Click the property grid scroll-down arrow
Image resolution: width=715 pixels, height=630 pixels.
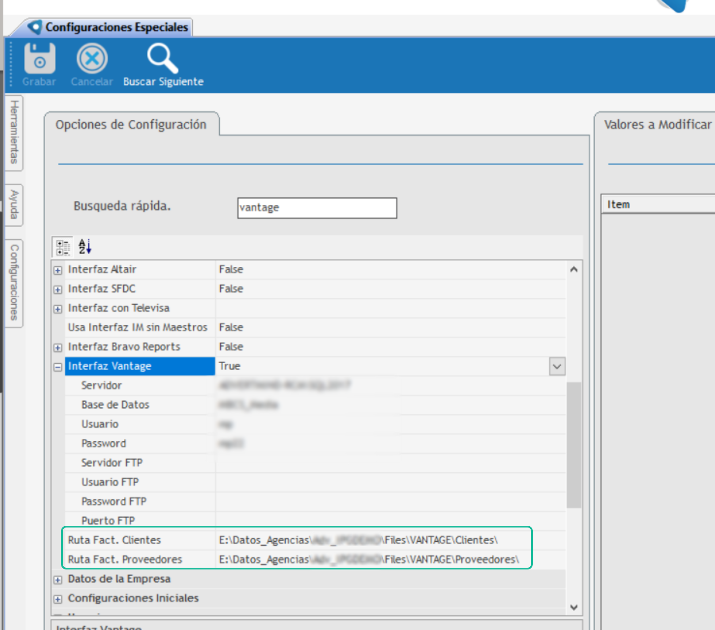[x=574, y=607]
